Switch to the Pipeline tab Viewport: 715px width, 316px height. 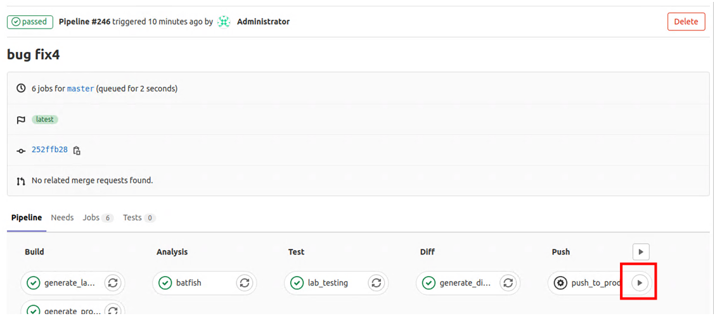[27, 218]
